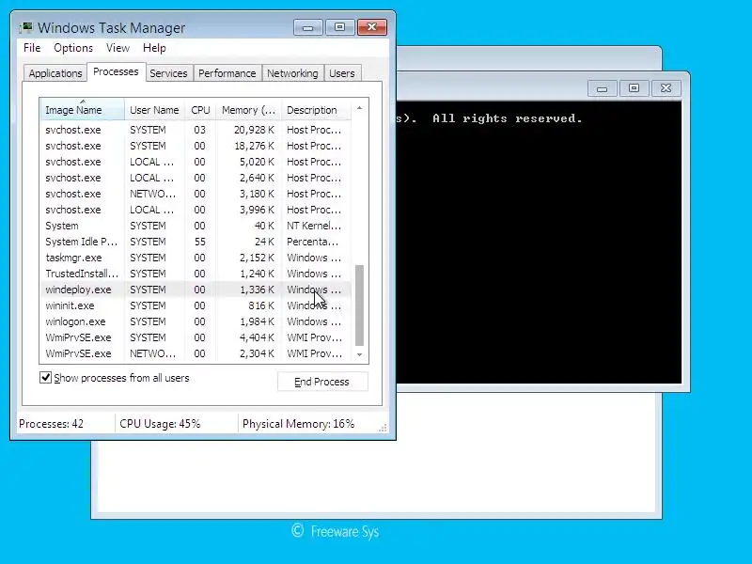752x564 pixels.
Task: Minimize the command prompt window
Action: [602, 88]
